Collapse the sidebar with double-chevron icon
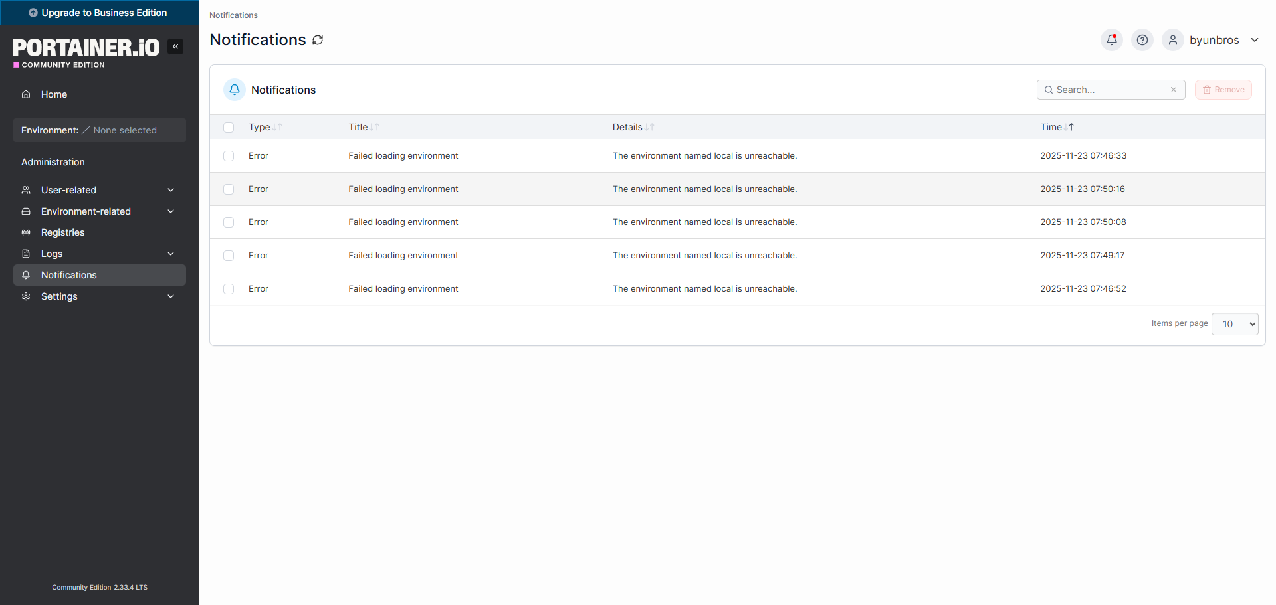This screenshot has width=1276, height=605. coord(175,46)
